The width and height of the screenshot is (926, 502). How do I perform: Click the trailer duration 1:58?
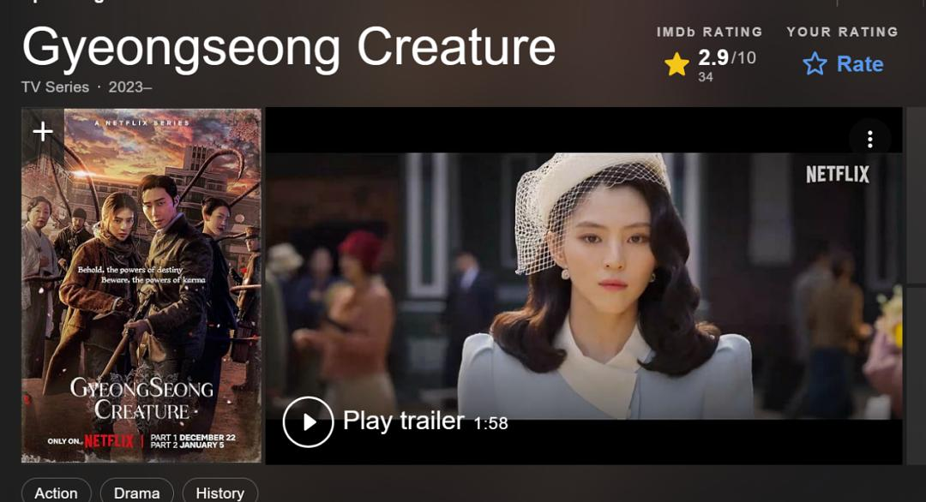(490, 423)
